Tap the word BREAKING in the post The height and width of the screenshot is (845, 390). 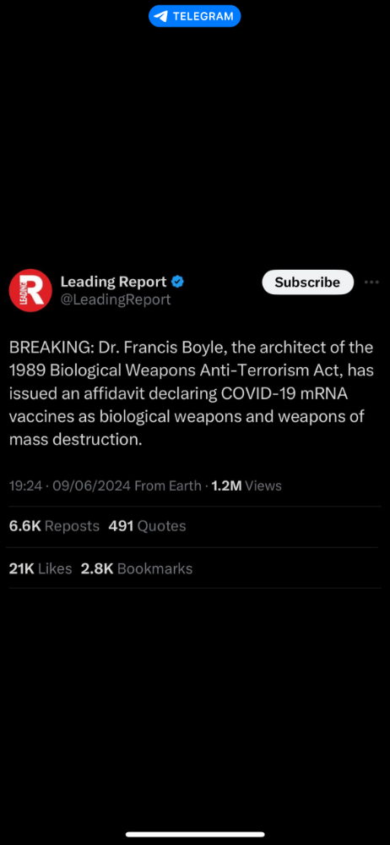(x=51, y=348)
